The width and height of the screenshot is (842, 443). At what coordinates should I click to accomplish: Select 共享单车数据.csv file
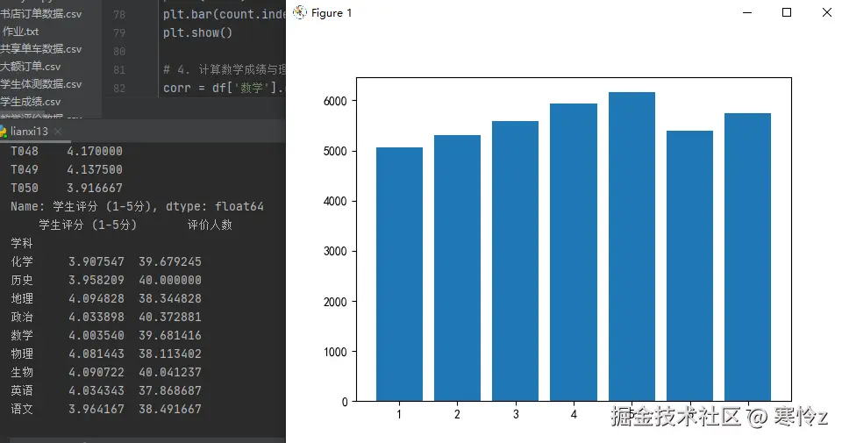tap(41, 49)
